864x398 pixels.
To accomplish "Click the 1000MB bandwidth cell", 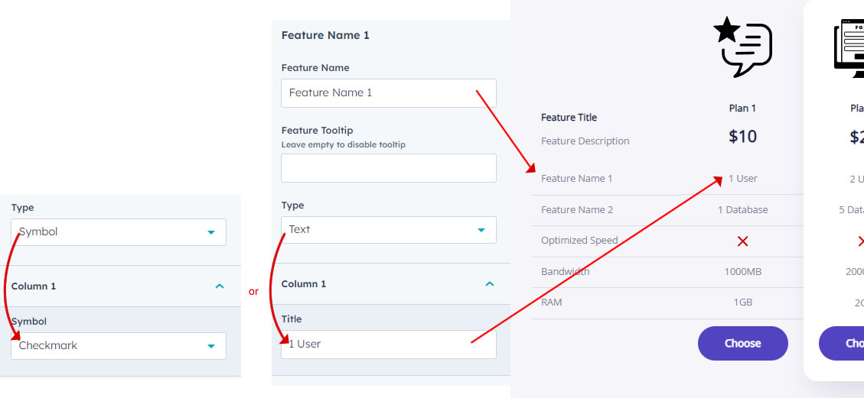I will point(742,272).
